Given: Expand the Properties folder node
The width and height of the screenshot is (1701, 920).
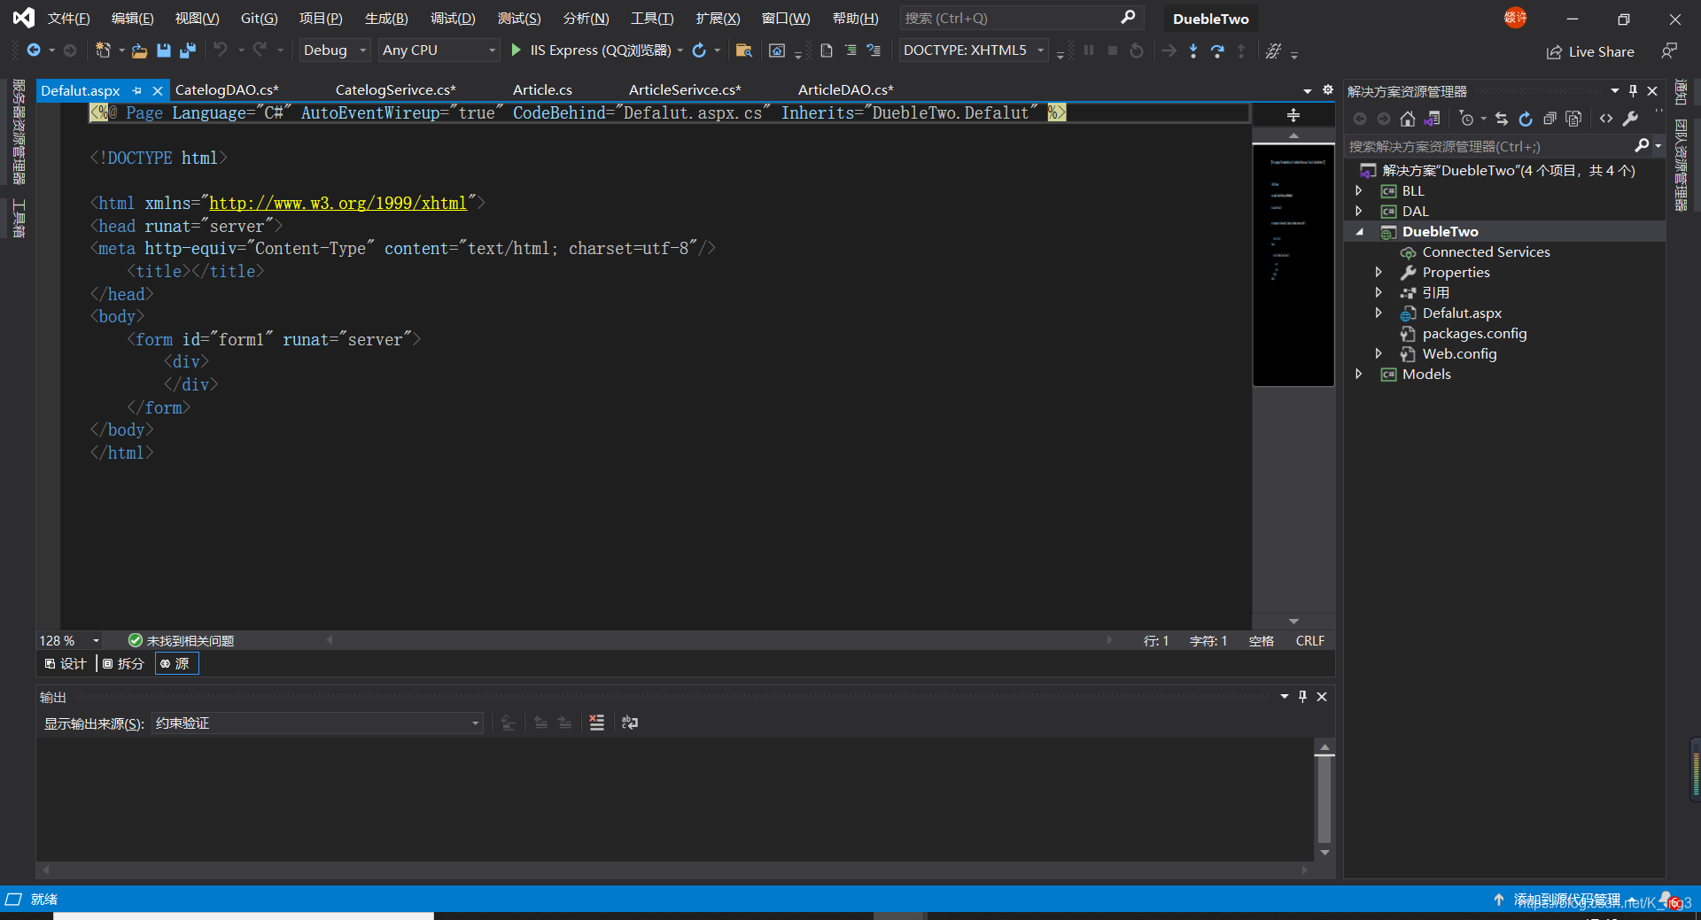Looking at the screenshot, I should click(1379, 272).
